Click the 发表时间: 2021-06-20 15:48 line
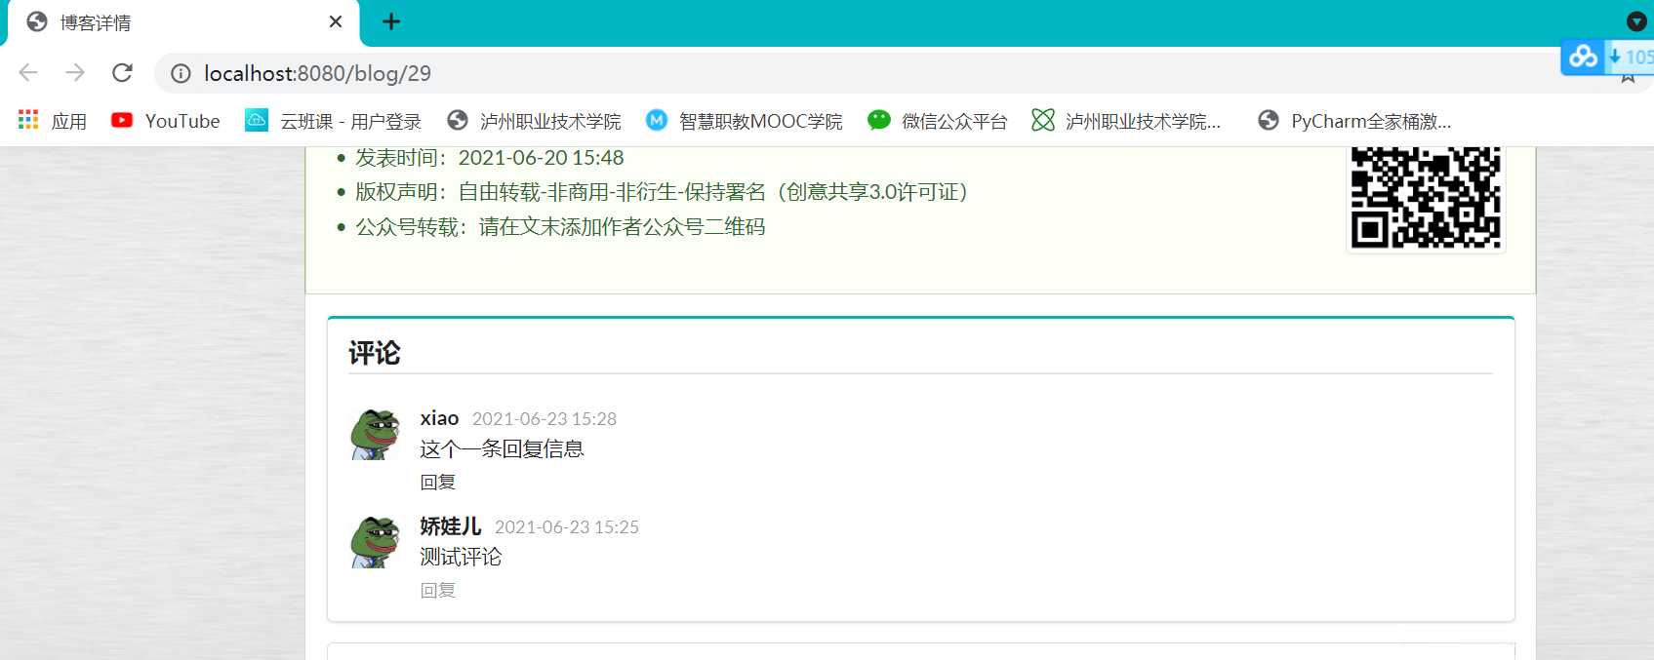Screen dimensions: 1654x660 [490, 158]
